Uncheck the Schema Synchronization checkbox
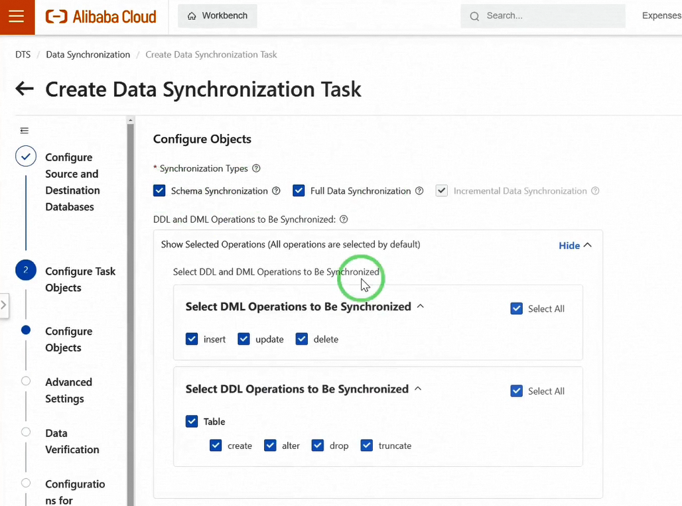This screenshot has width=682, height=506. coord(159,191)
